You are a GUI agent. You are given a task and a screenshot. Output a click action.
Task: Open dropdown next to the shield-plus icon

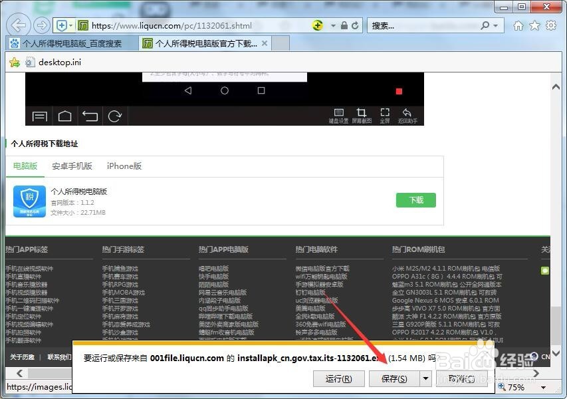coord(71,25)
